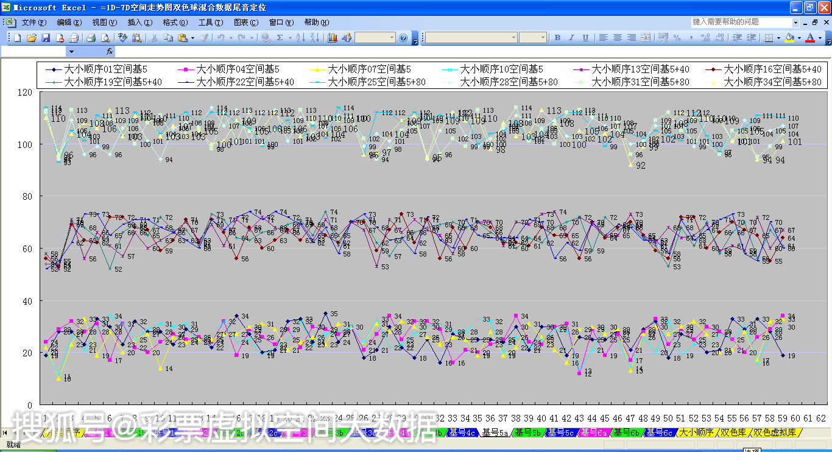832x452 pixels.
Task: Toggle italic formatting
Action: coord(571,37)
